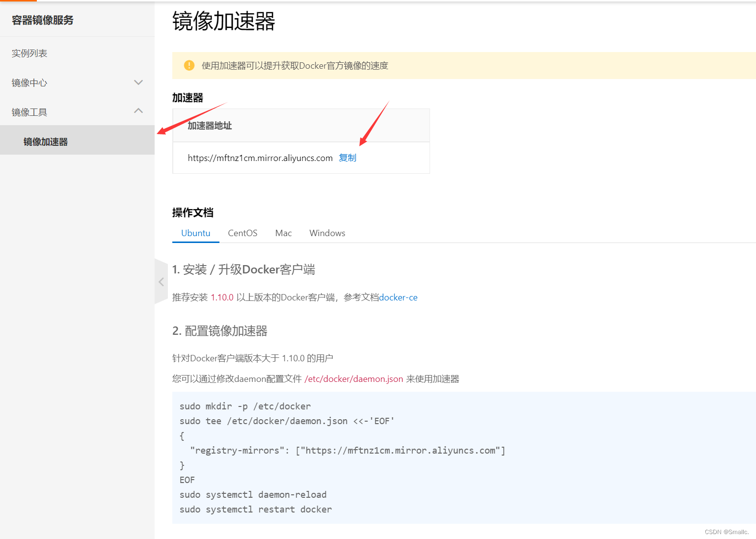This screenshot has width=756, height=539.
Task: Click the 容器镜像服务 title
Action: [42, 20]
